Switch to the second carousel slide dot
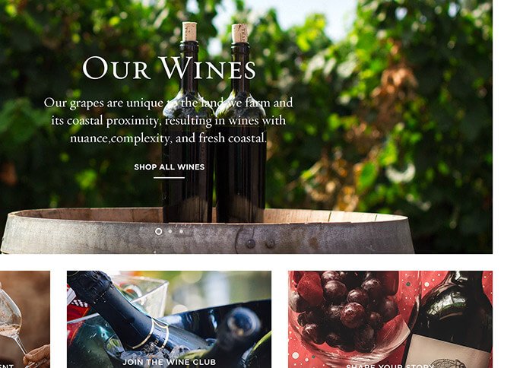Viewport: 520px width, 368px height. (x=170, y=231)
